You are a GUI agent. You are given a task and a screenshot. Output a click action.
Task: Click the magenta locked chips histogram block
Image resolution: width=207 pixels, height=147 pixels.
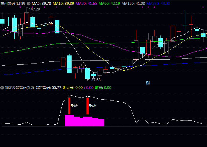84,121
